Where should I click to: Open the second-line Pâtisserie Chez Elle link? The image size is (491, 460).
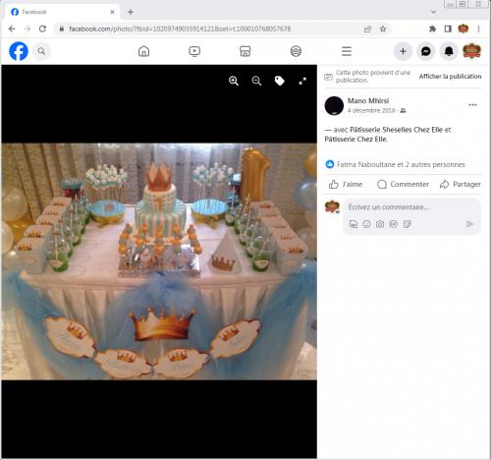[355, 140]
